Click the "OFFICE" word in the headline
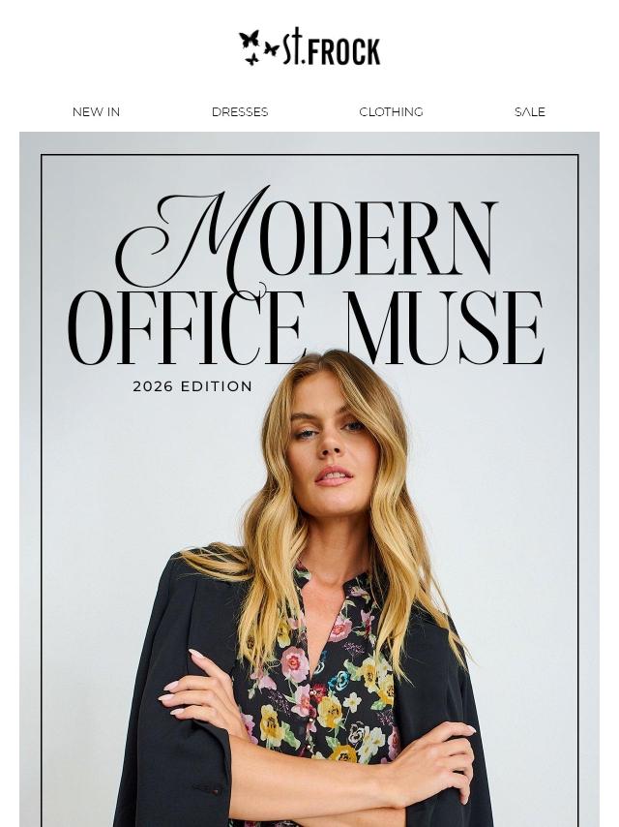This screenshot has height=827, width=619. (x=187, y=327)
